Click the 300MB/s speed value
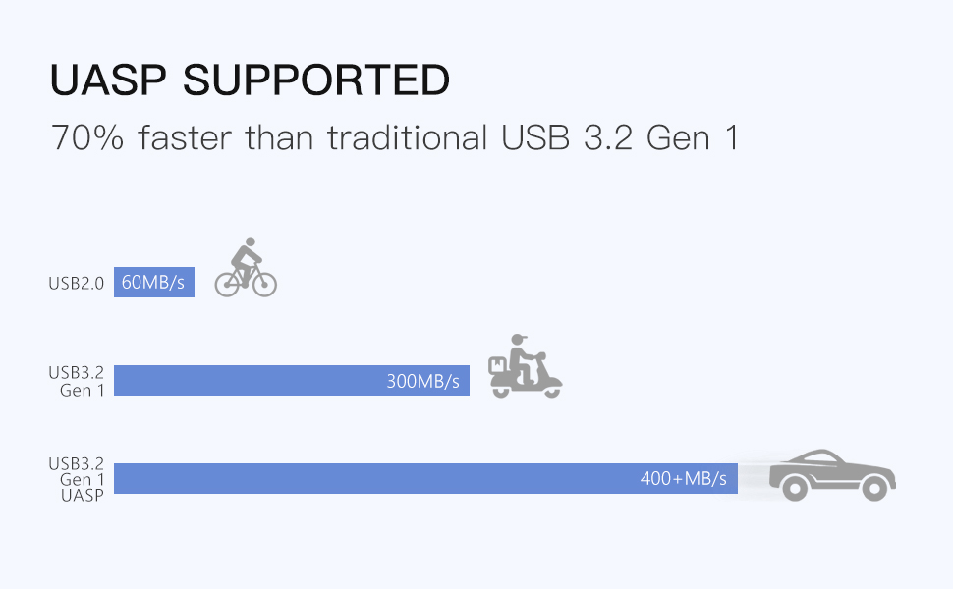The image size is (953, 589). [422, 381]
